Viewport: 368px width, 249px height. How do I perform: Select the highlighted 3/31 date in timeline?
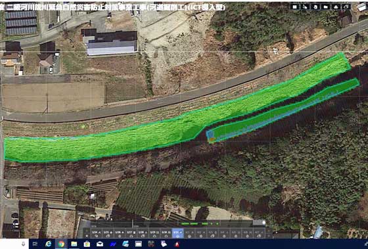[x=178, y=233]
